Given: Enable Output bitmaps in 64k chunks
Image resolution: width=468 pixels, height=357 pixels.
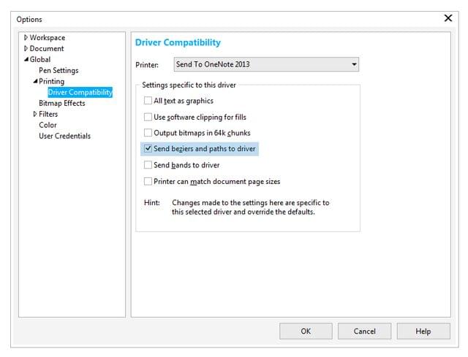Looking at the screenshot, I should (148, 133).
